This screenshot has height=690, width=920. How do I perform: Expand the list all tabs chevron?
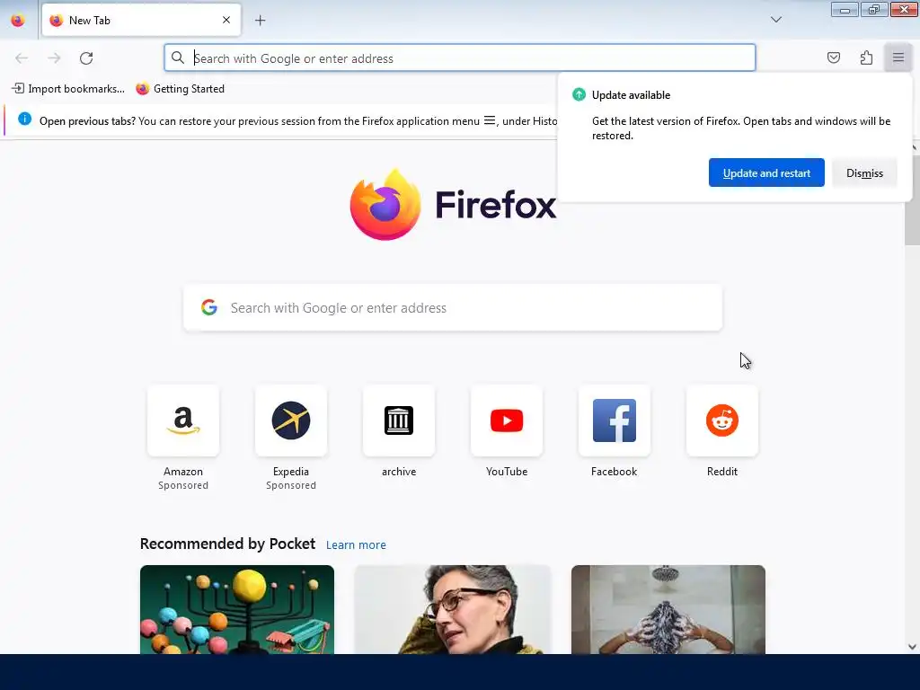click(775, 20)
